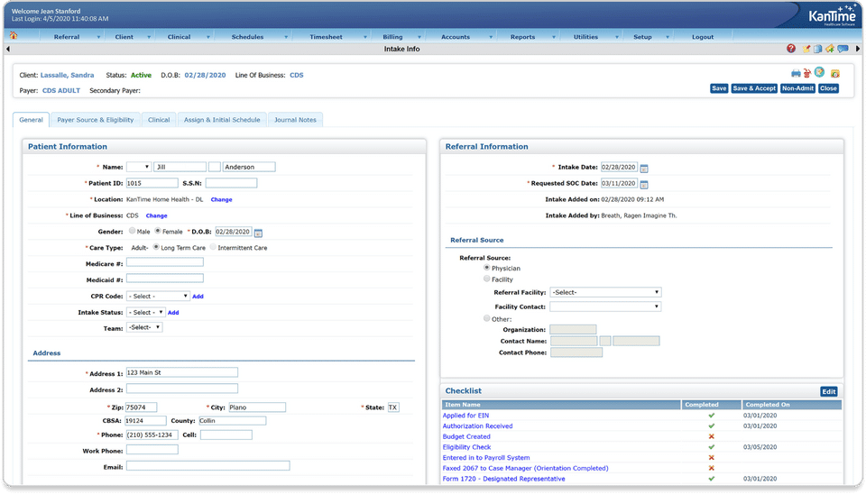Open the name title prefix dropdown
This screenshot has width=866, height=494.
pos(139,167)
